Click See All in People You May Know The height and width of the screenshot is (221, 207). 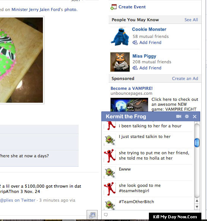click(x=191, y=20)
